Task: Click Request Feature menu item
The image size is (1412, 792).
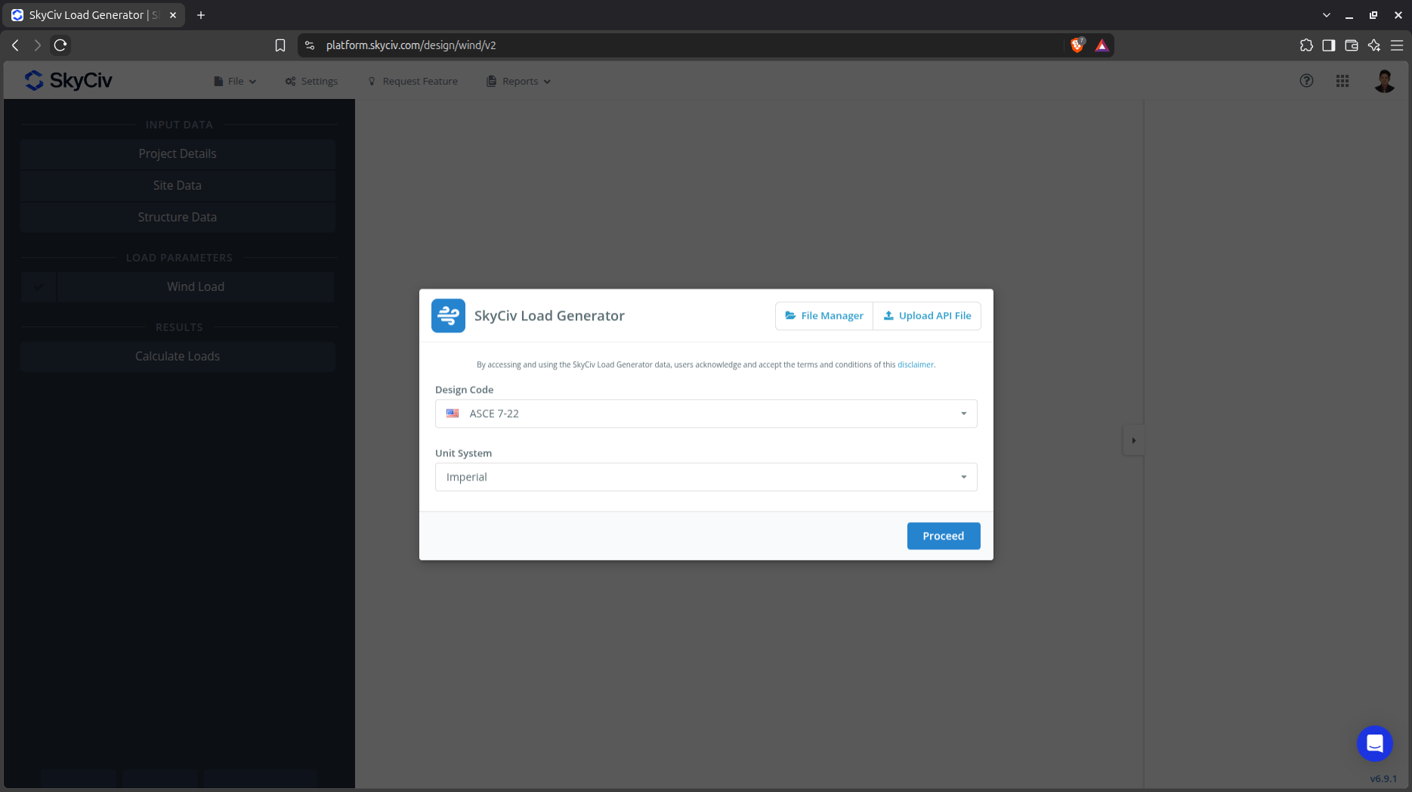Action: [412, 81]
